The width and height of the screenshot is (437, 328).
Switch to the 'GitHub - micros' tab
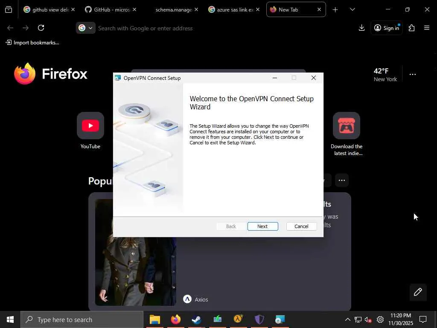(107, 9)
